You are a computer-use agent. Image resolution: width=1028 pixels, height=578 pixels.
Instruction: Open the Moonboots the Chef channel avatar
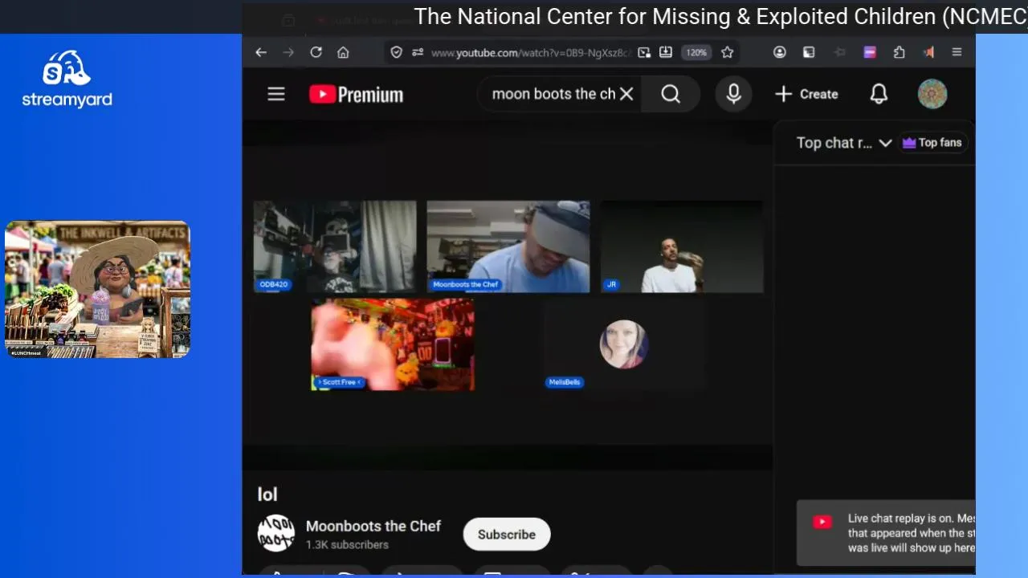pyautogui.click(x=275, y=533)
